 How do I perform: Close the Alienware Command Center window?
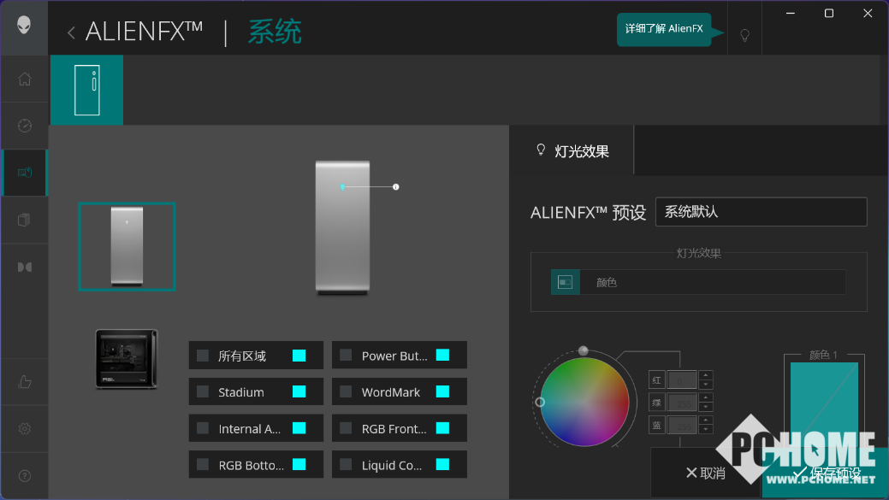pyautogui.click(x=868, y=13)
